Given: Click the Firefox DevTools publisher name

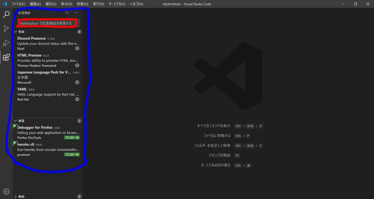Looking at the screenshot, I should coord(29,138).
